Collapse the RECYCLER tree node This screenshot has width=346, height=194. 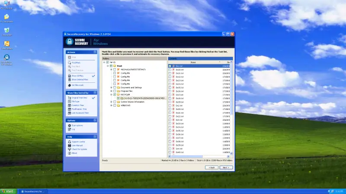[111, 94]
